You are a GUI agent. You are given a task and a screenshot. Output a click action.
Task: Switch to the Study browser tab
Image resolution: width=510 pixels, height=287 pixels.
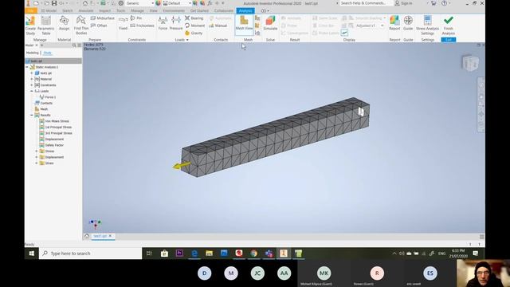coord(47,53)
